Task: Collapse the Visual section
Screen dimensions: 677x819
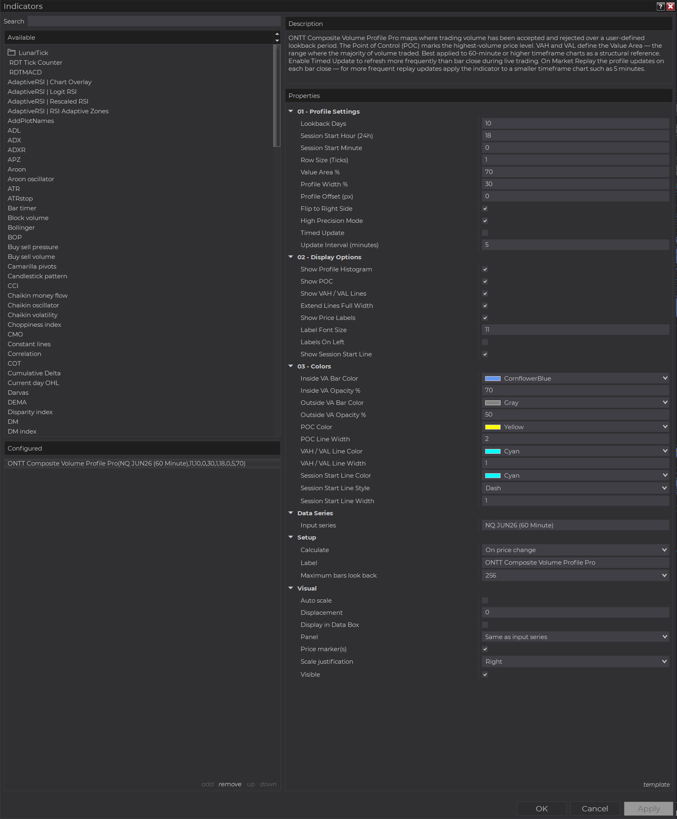Action: [291, 588]
